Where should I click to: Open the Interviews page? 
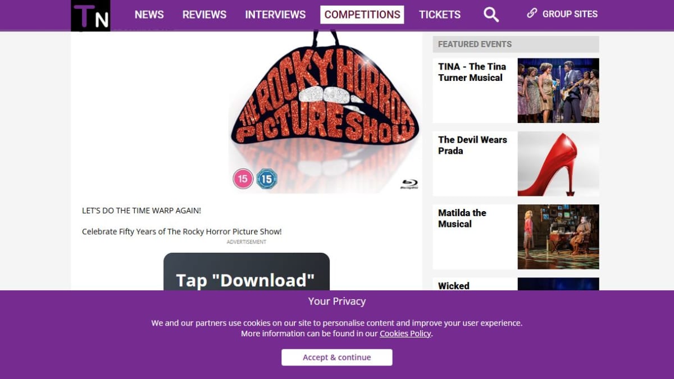click(x=275, y=15)
